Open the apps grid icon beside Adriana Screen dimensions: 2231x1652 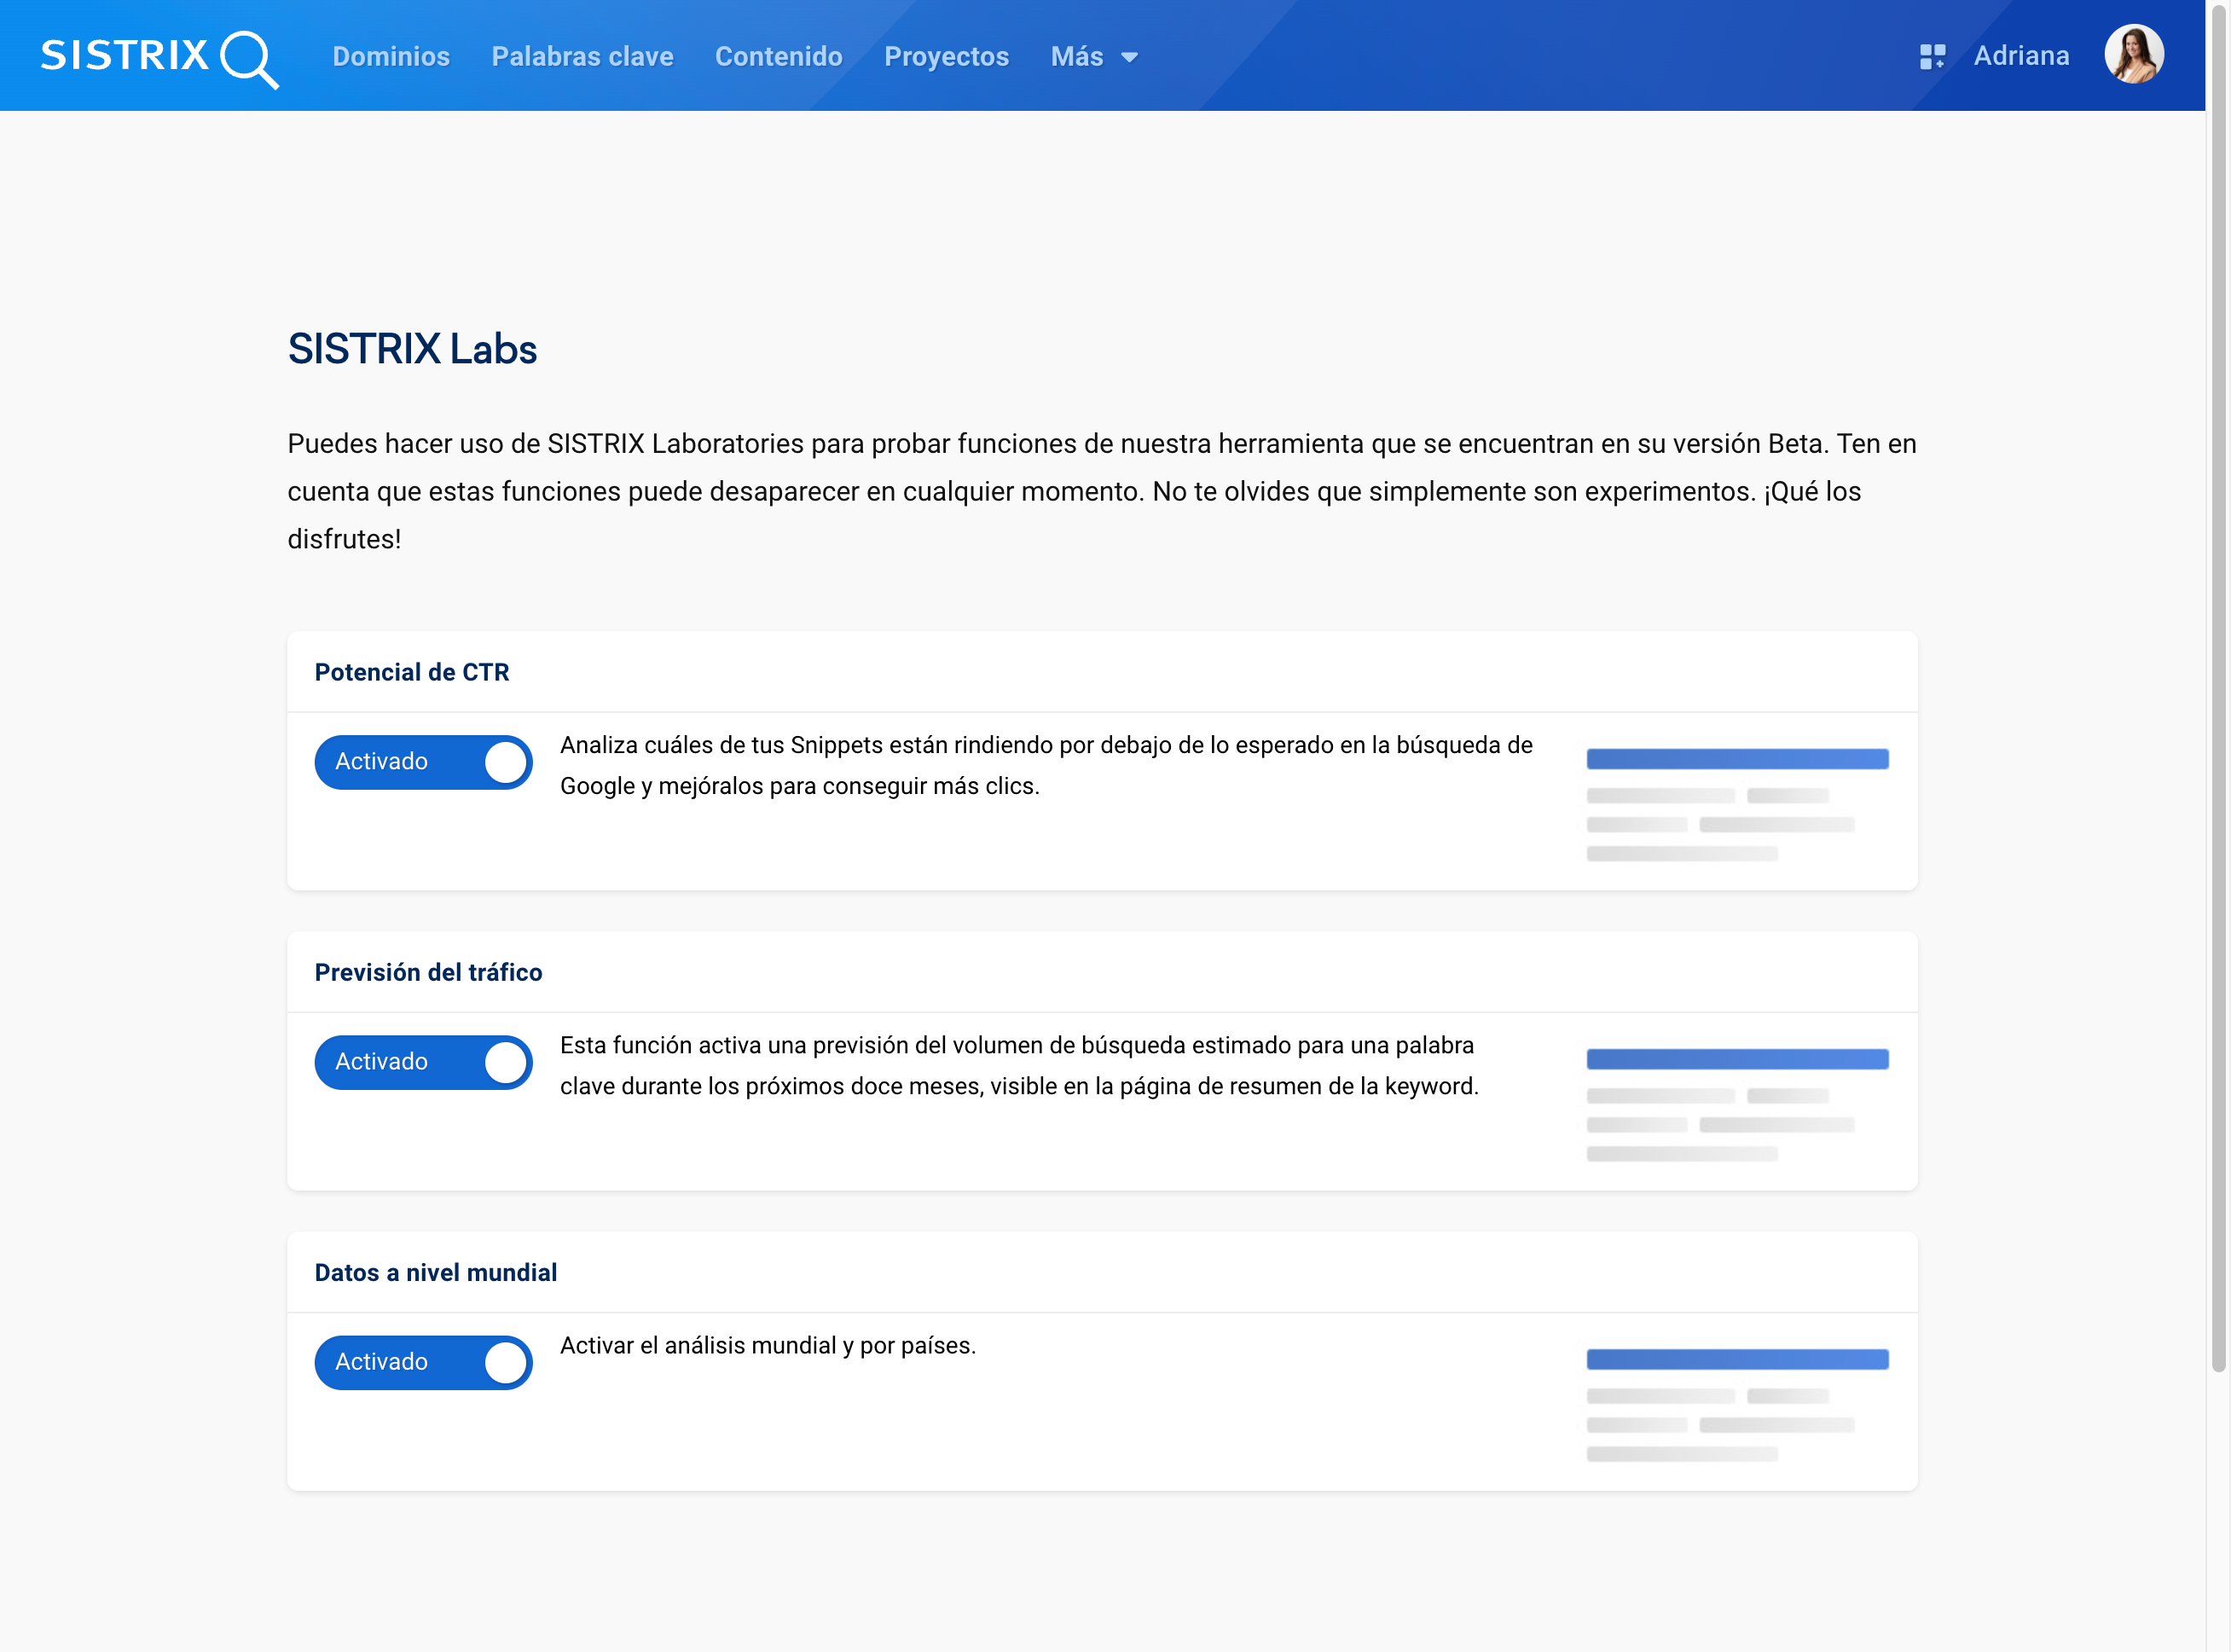(x=1932, y=56)
